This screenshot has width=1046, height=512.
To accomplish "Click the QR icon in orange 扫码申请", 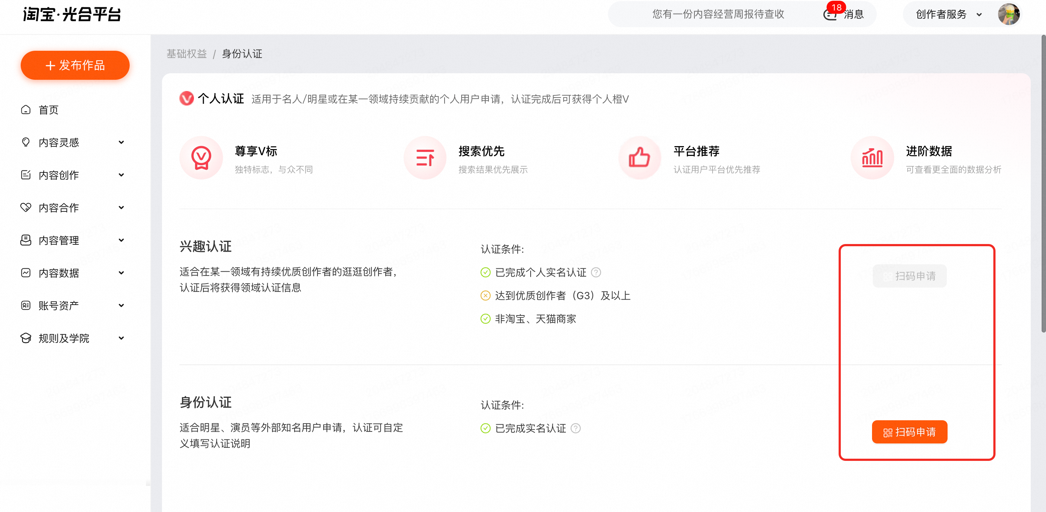I will [x=888, y=433].
